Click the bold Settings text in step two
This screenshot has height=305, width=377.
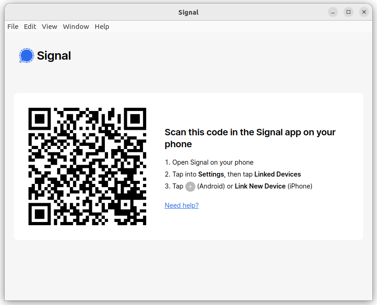click(x=211, y=174)
